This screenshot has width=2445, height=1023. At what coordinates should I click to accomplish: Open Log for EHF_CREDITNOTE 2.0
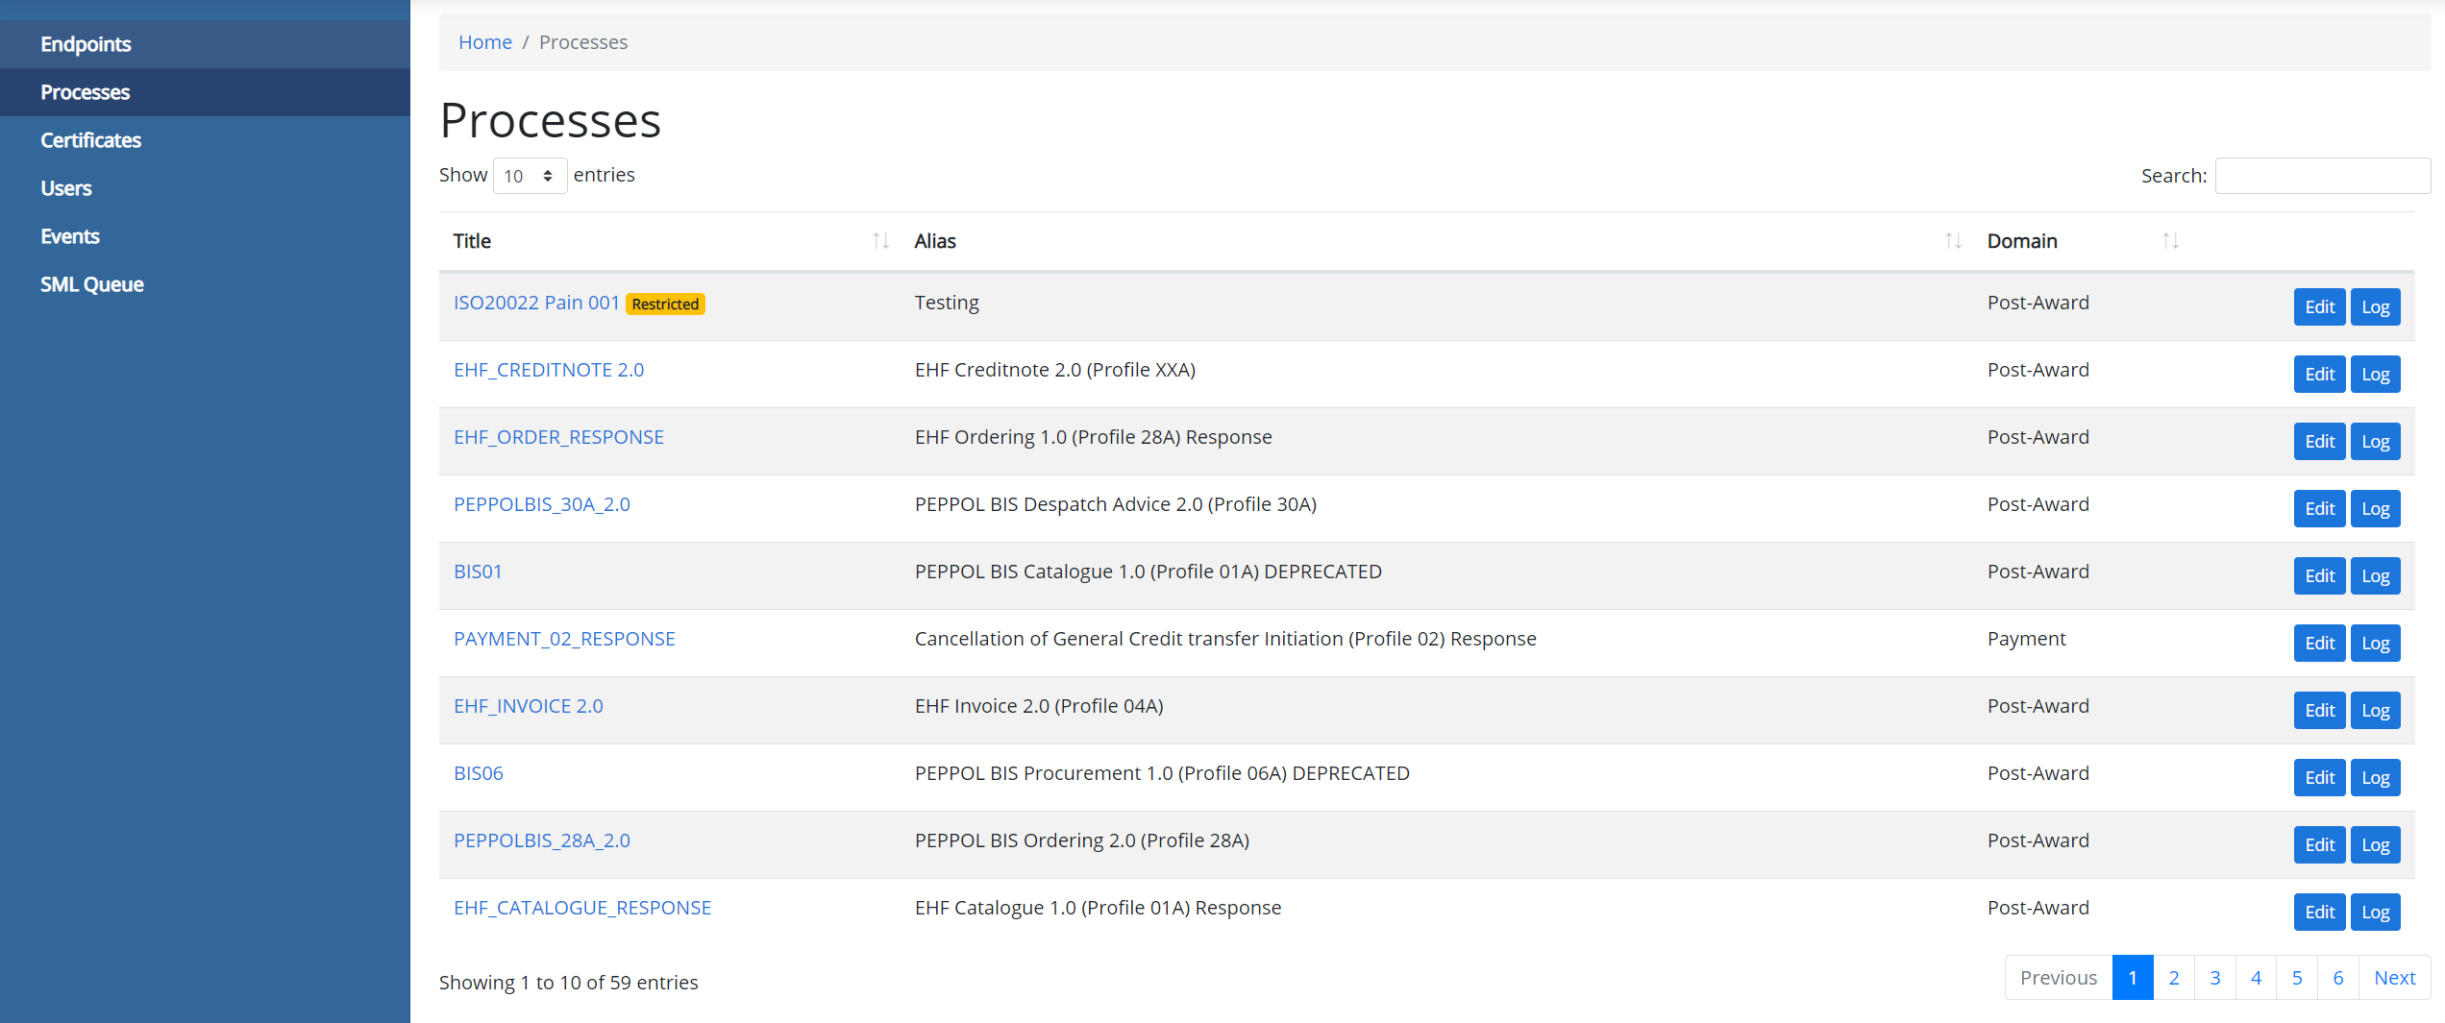point(2375,375)
